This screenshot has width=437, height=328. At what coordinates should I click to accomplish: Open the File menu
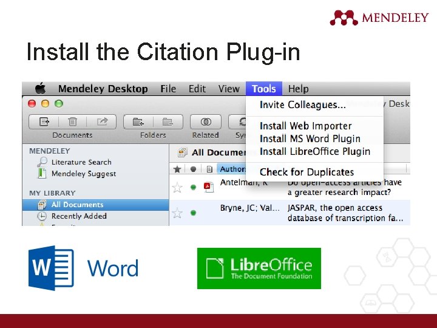pos(168,89)
